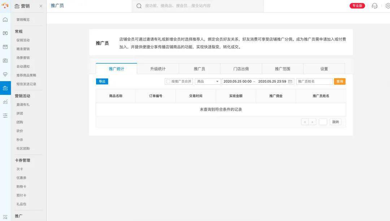Screen dimensions: 390x221
Task: Open the customer service headset icon
Action: 374,6
